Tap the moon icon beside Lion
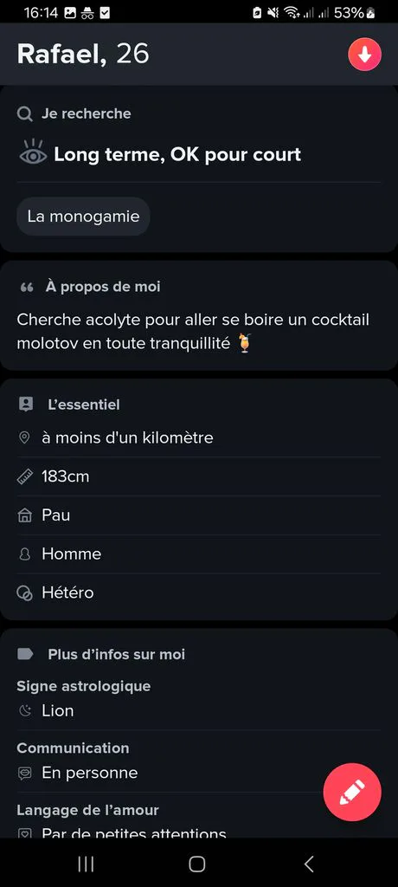Screen dimensions: 398x887 coord(25,711)
